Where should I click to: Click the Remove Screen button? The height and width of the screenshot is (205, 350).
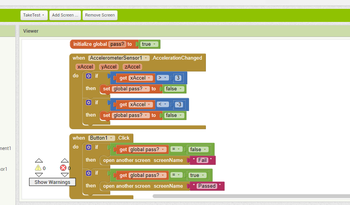100,15
